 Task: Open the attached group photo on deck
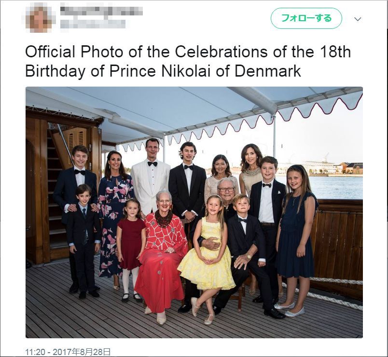tap(194, 212)
